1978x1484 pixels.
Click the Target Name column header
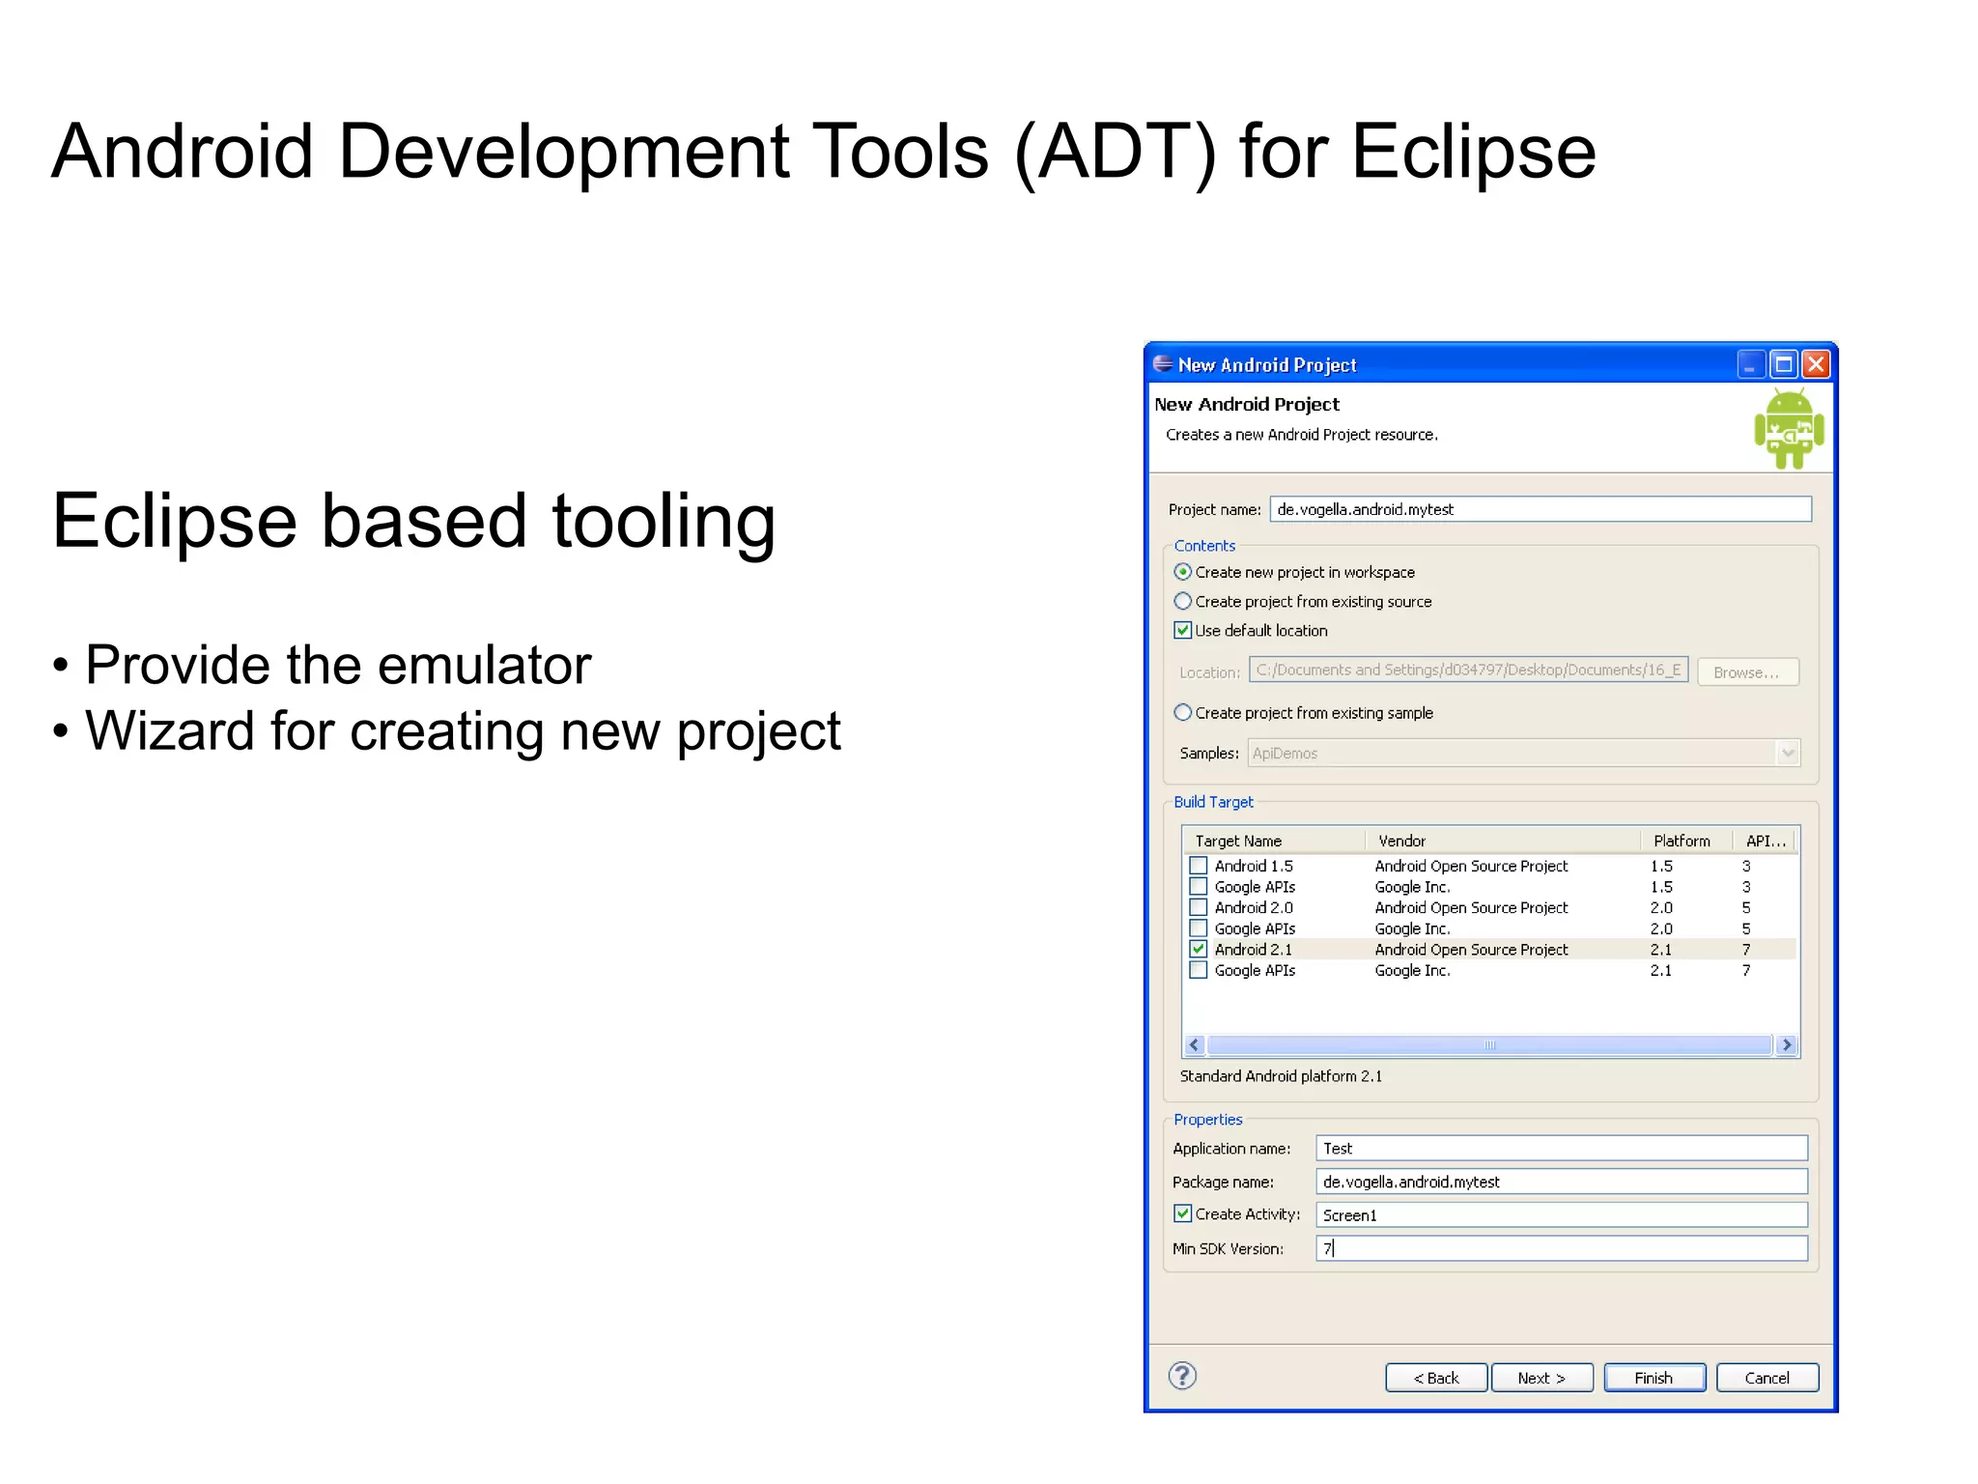[x=1274, y=841]
